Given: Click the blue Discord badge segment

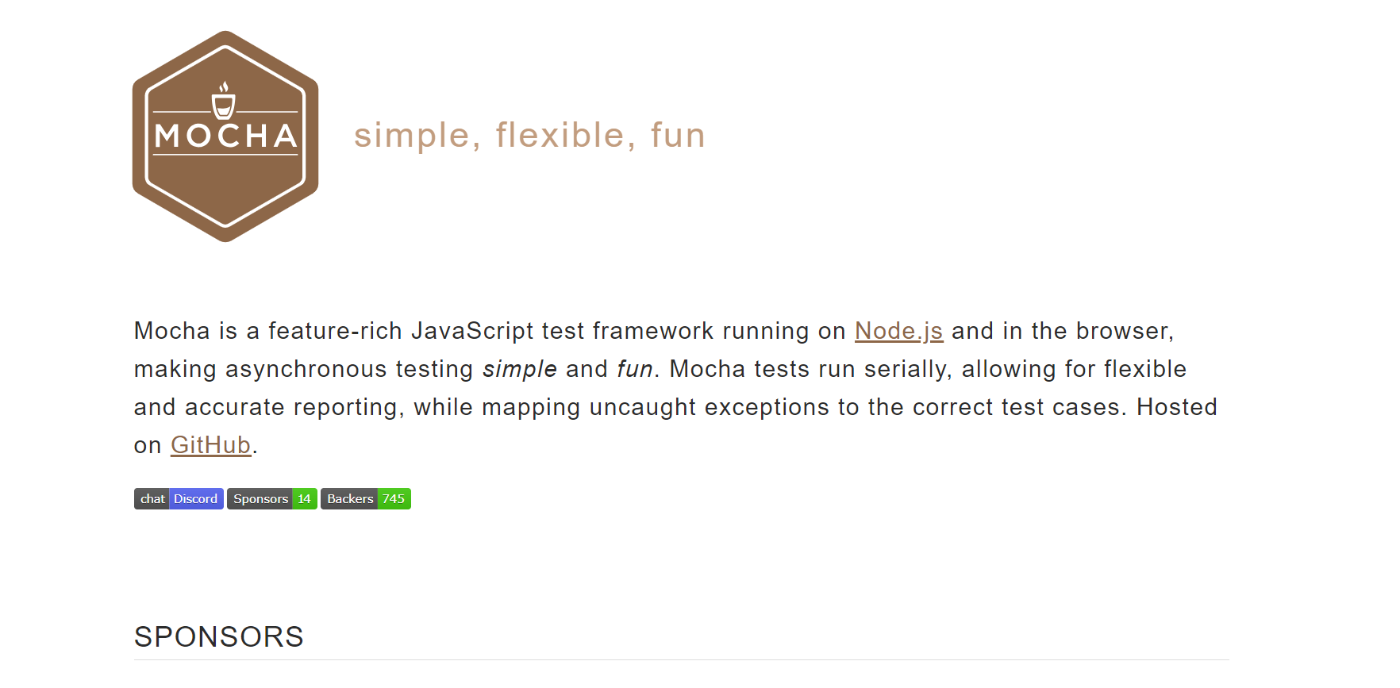Looking at the screenshot, I should (195, 499).
